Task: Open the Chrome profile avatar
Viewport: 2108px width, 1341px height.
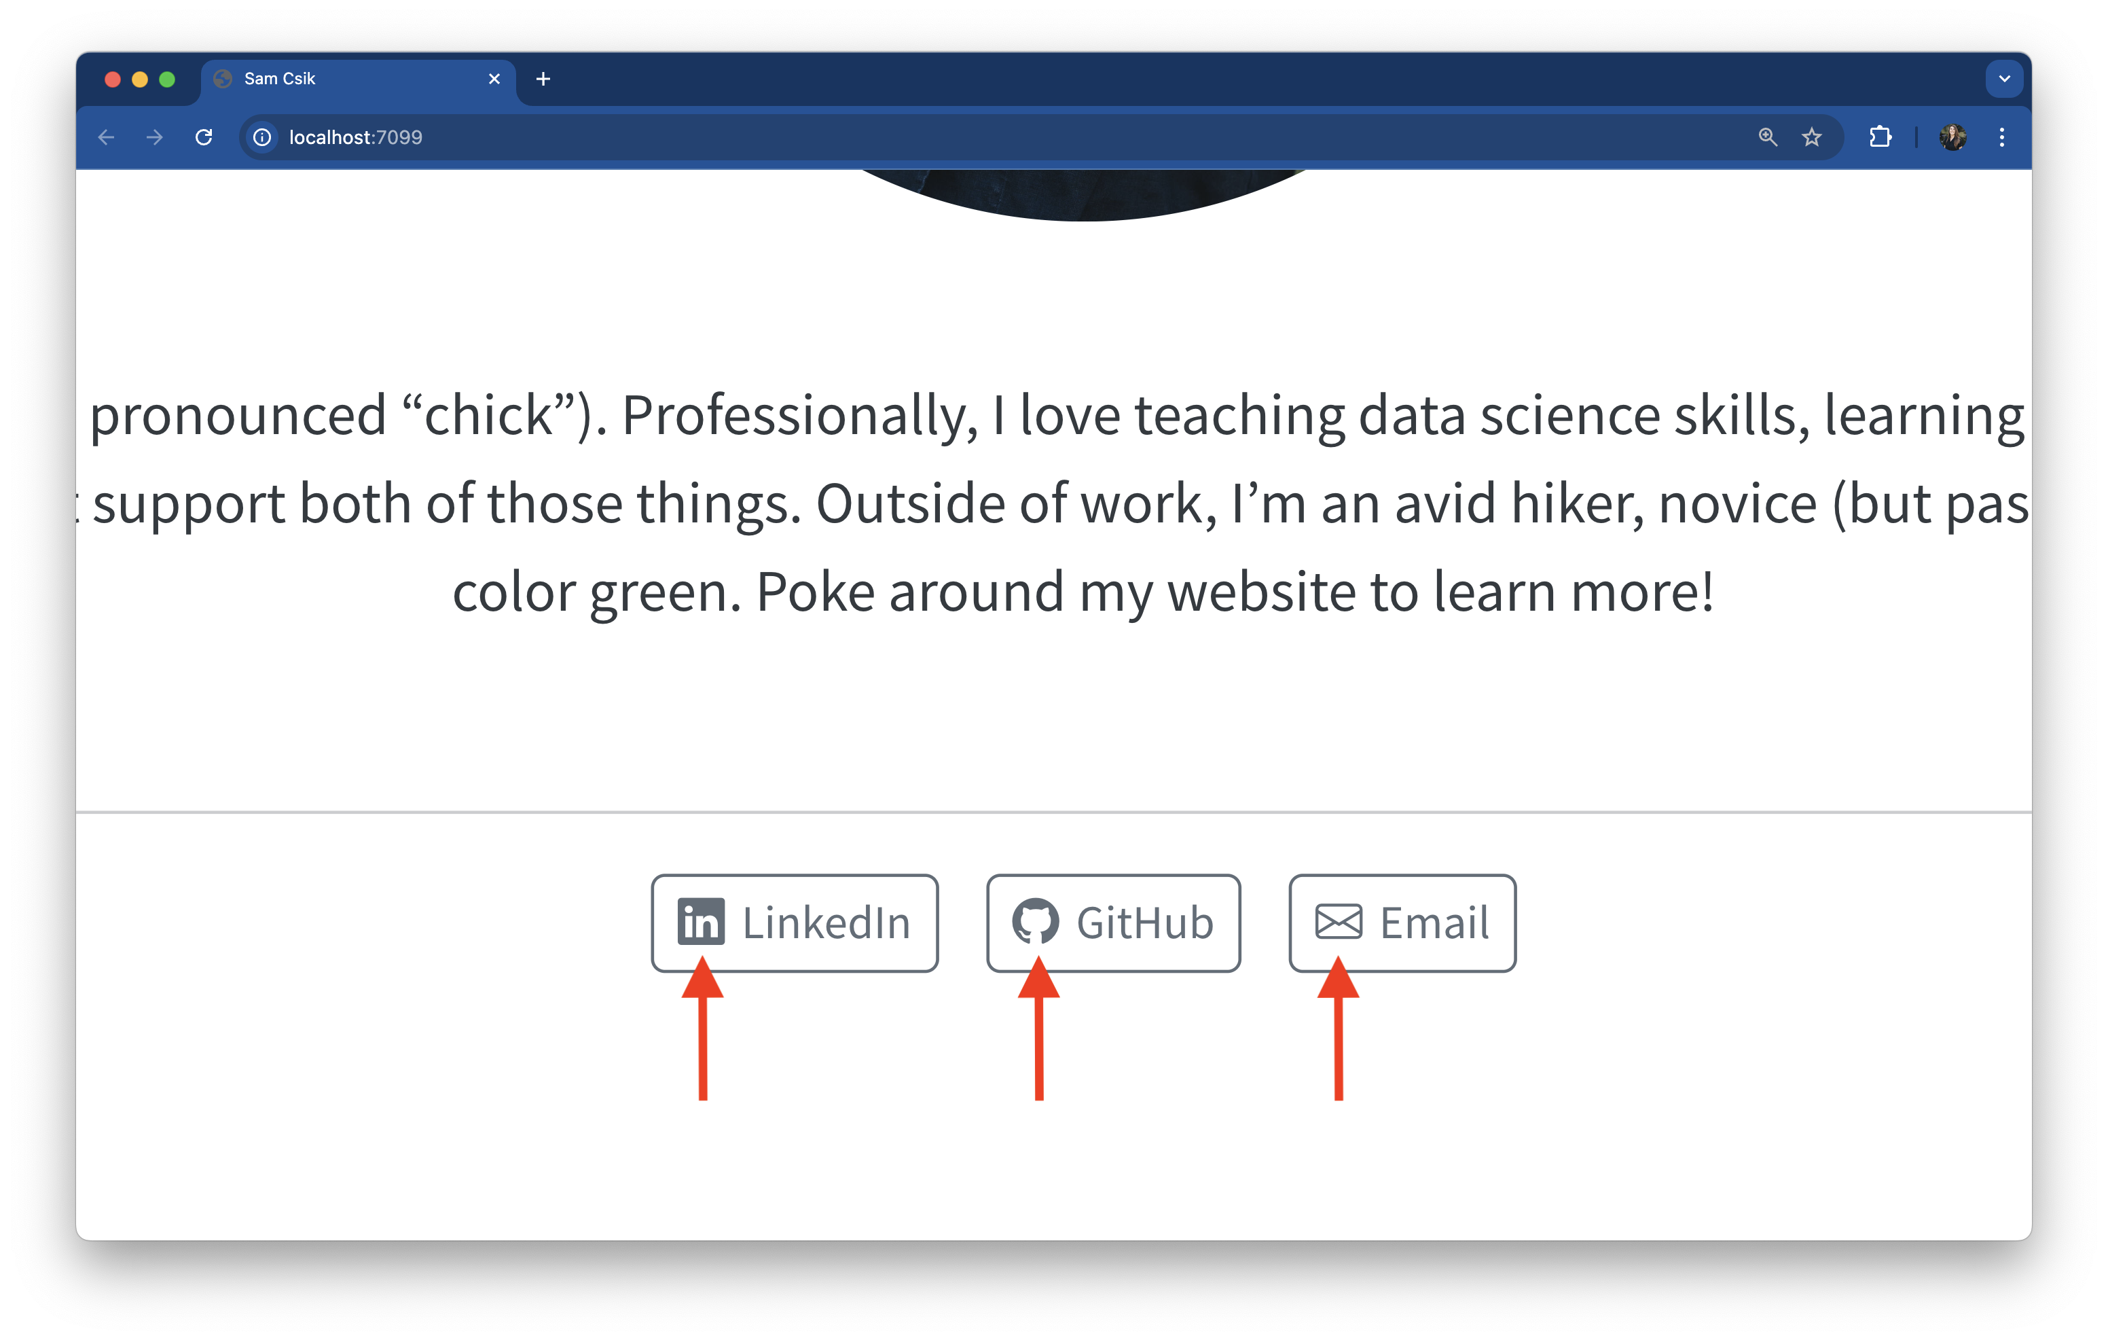Action: (1952, 137)
